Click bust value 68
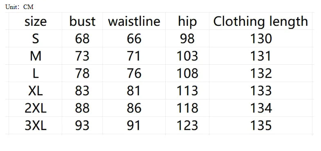This screenshot has width=321, height=151. [82, 38]
